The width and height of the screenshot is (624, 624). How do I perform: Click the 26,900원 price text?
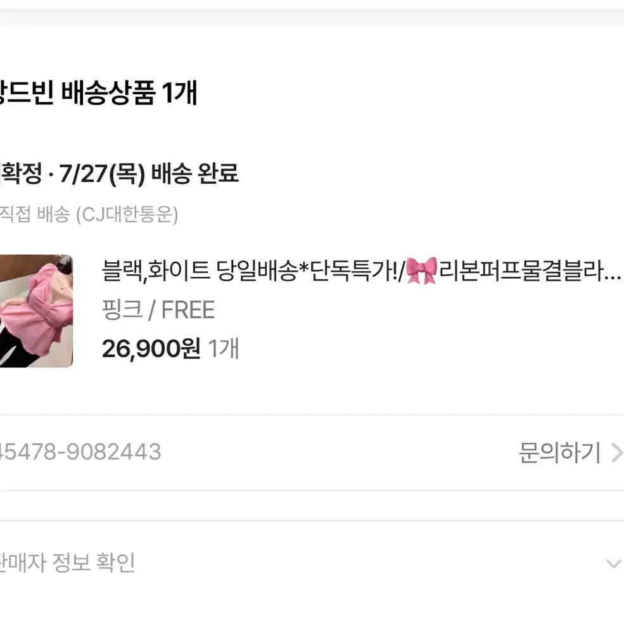tap(151, 348)
